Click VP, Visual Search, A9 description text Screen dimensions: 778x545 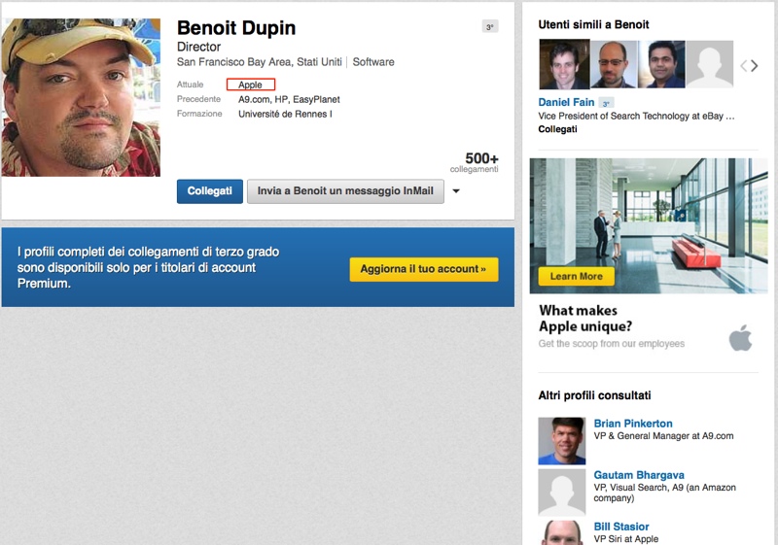[665, 493]
